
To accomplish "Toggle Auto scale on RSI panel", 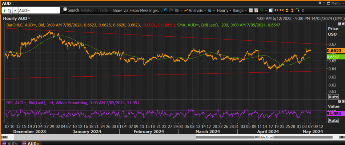I will (333, 120).
